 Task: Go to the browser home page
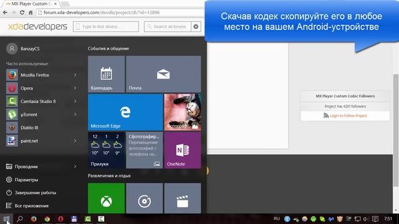pyautogui.click(x=31, y=12)
